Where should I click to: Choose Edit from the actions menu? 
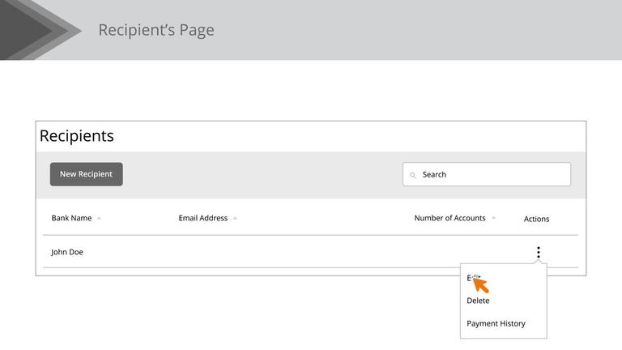coord(474,278)
